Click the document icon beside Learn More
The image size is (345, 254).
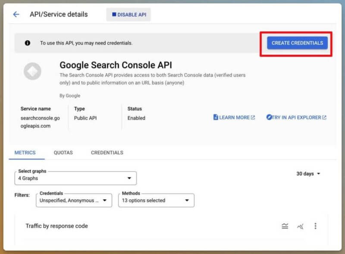click(x=216, y=117)
